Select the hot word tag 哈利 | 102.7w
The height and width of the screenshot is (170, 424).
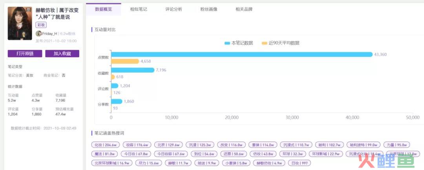pyautogui.click(x=329, y=144)
